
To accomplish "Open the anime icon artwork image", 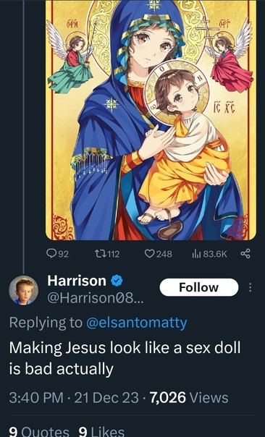I will click(x=151, y=120).
